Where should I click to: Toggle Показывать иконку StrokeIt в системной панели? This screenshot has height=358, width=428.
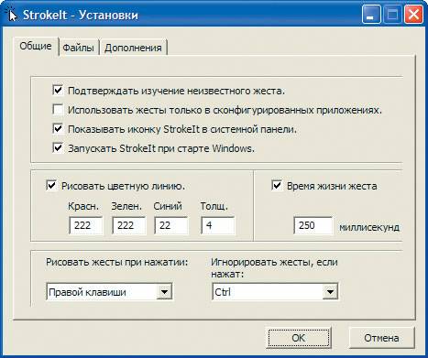click(x=58, y=129)
